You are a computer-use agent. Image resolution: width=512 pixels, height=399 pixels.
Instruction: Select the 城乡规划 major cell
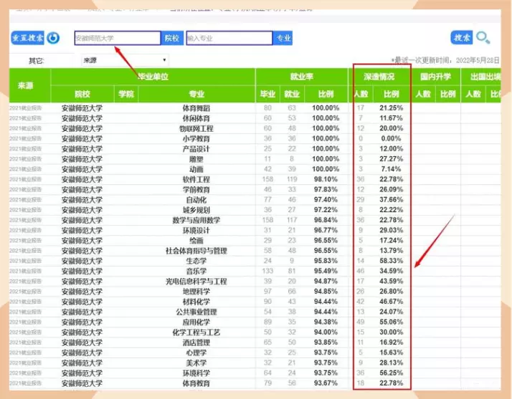point(196,210)
